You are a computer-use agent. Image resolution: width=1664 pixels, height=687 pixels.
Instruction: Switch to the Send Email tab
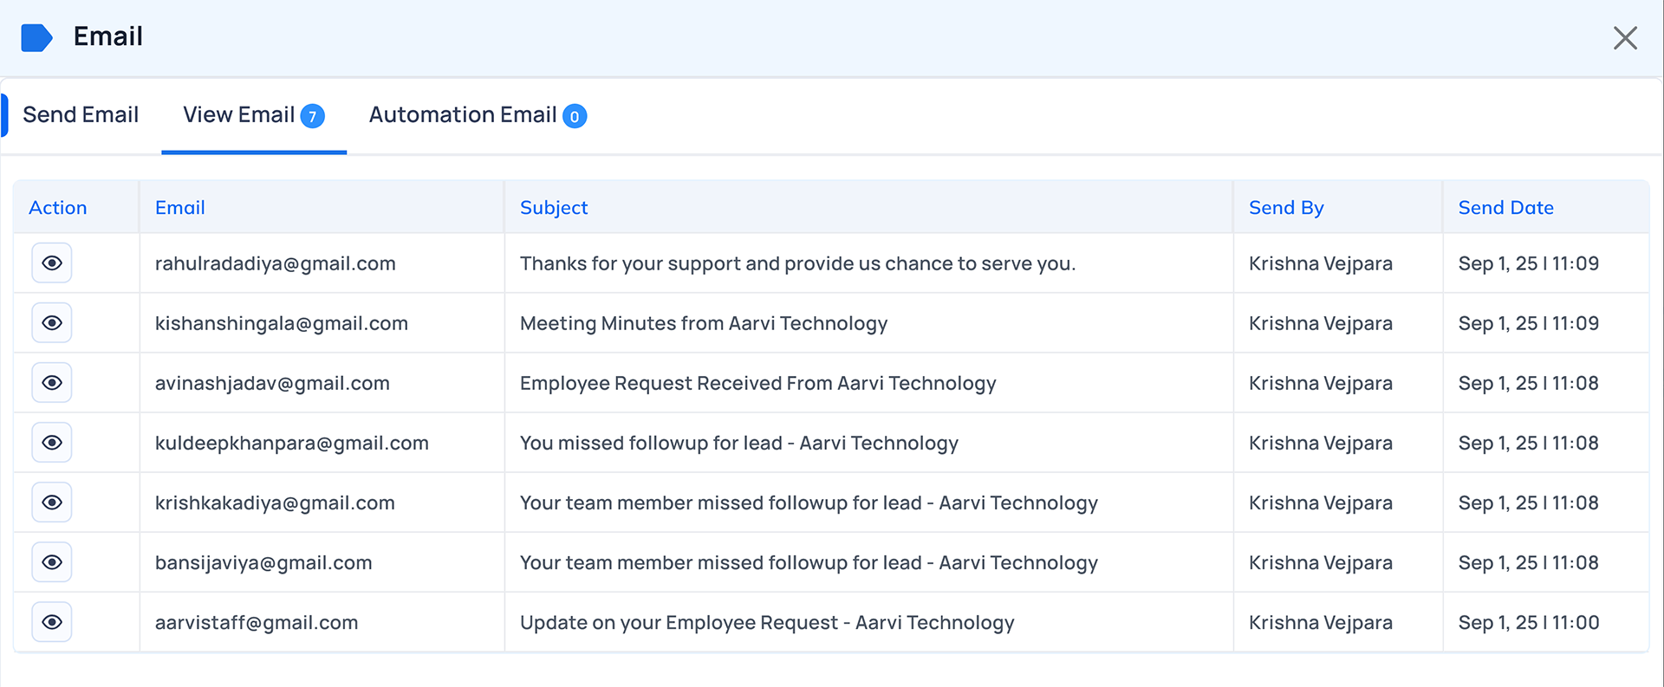click(81, 115)
